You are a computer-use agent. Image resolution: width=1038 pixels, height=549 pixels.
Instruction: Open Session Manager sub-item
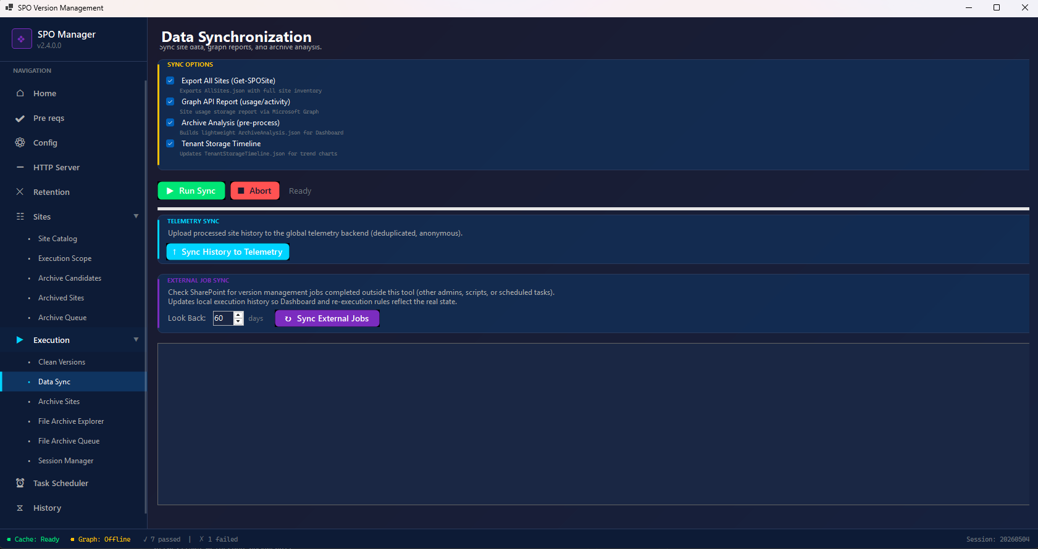click(73, 461)
